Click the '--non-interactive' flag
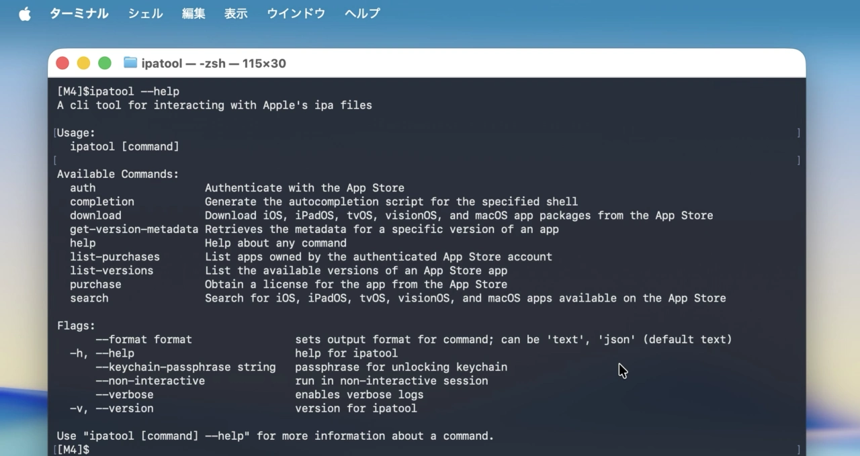This screenshot has width=860, height=456. (x=150, y=381)
